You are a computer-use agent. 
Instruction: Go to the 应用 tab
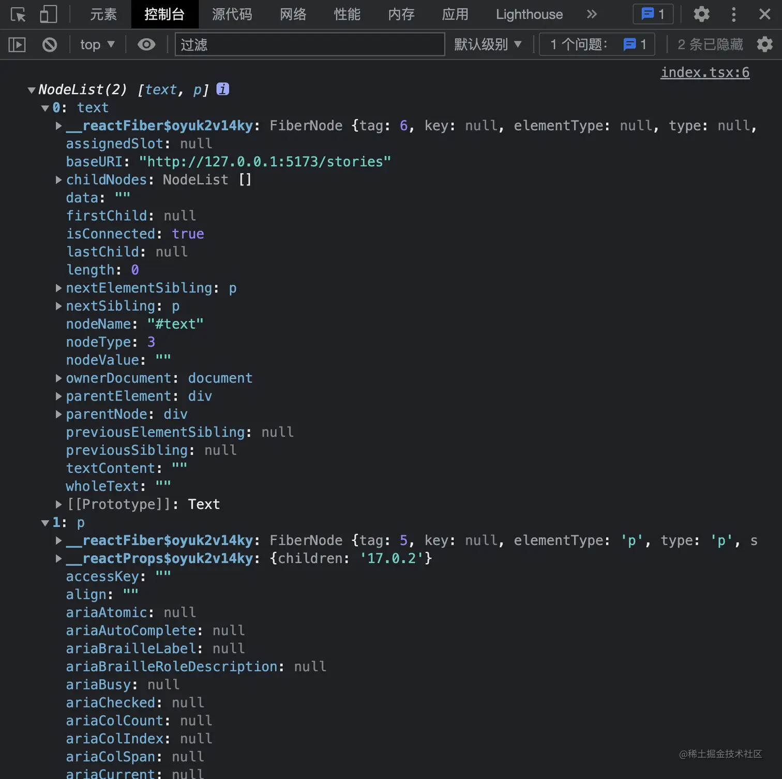click(x=455, y=14)
